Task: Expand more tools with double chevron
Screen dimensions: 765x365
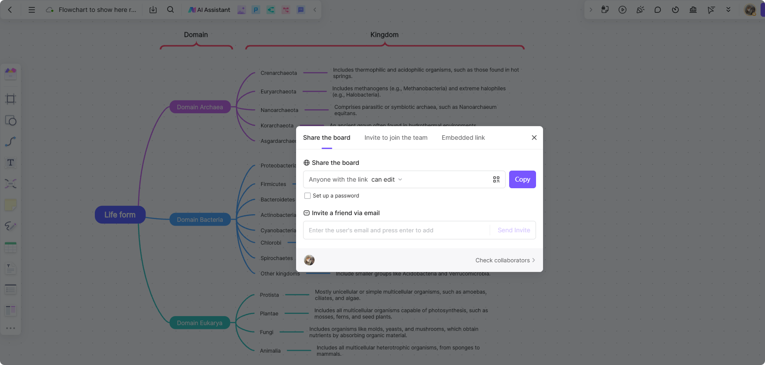Action: click(728, 10)
